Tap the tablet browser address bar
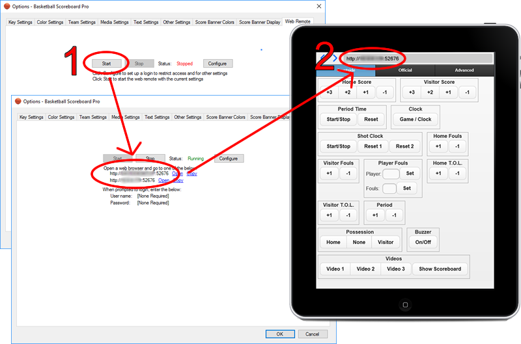The height and width of the screenshot is (344, 521). tap(417, 59)
